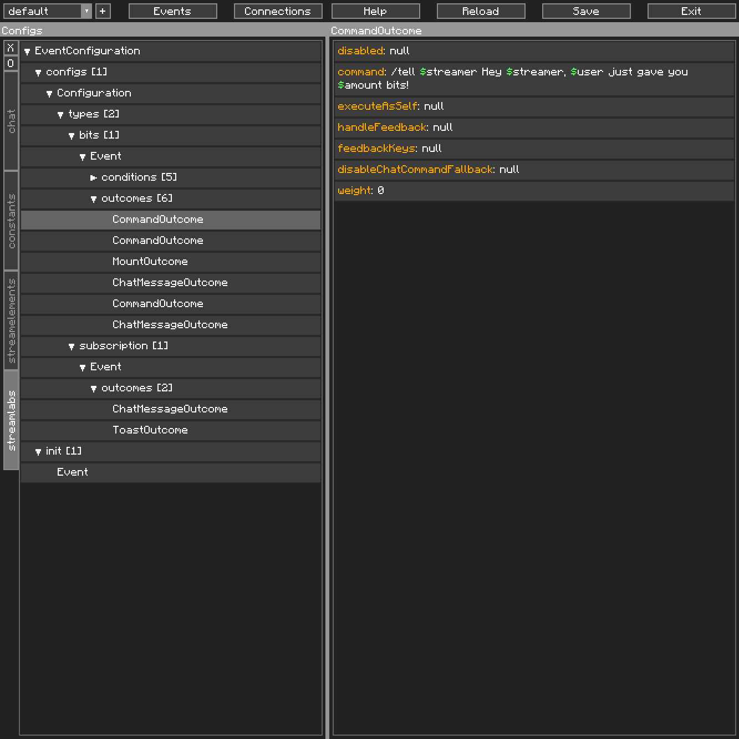Collapse the outcomes [6] tree node
The image size is (739, 739).
pyautogui.click(x=93, y=198)
